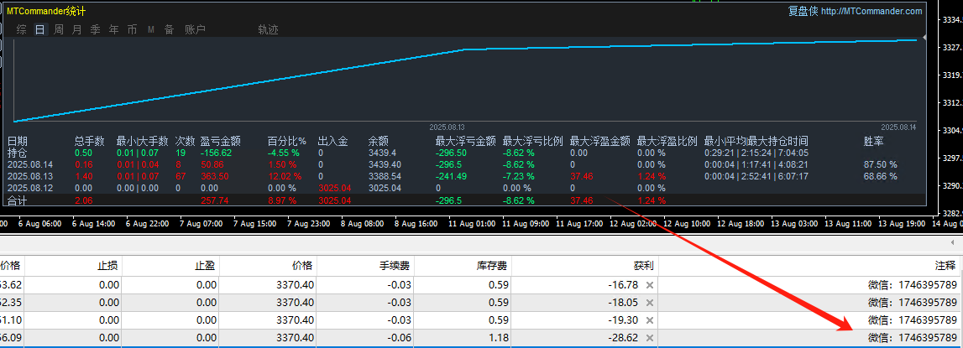Viewport: 963px width, 348px height.
Task: Open the M tab in MTCommander
Action: click(151, 29)
